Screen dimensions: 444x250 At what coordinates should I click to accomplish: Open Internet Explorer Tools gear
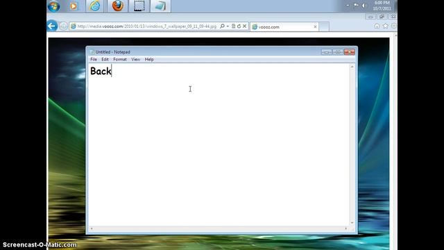click(x=393, y=26)
